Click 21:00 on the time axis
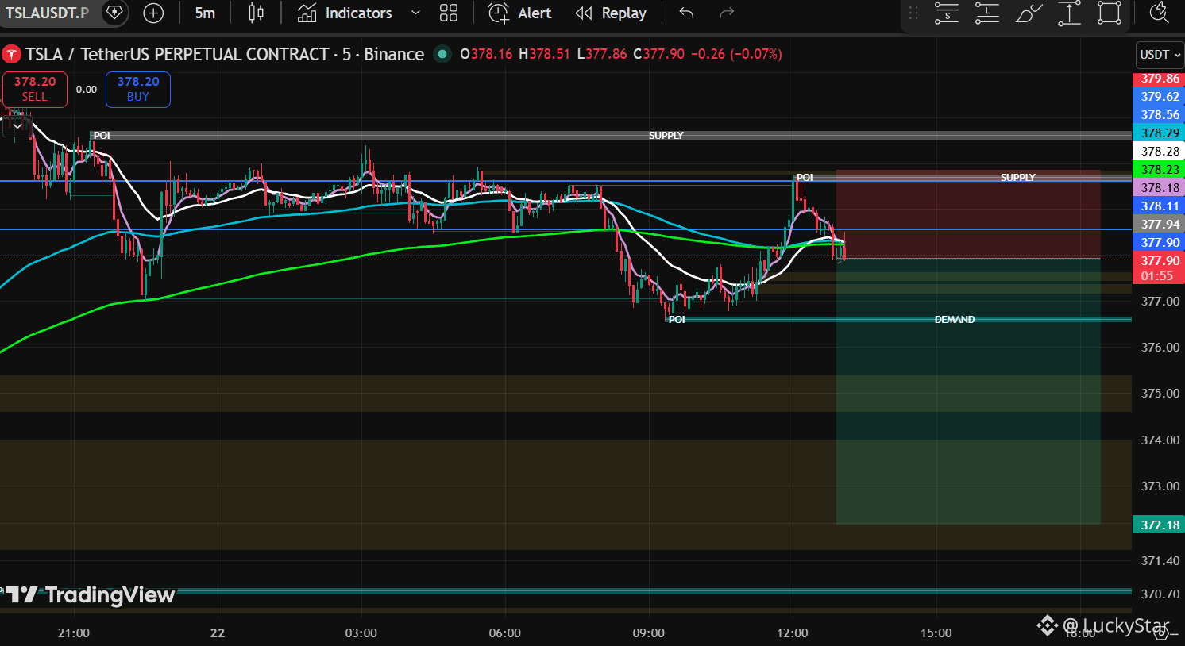The image size is (1185, 646). 74,633
